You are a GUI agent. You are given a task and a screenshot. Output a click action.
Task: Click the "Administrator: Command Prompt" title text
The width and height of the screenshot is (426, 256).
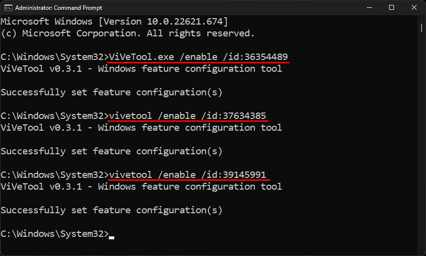(59, 8)
